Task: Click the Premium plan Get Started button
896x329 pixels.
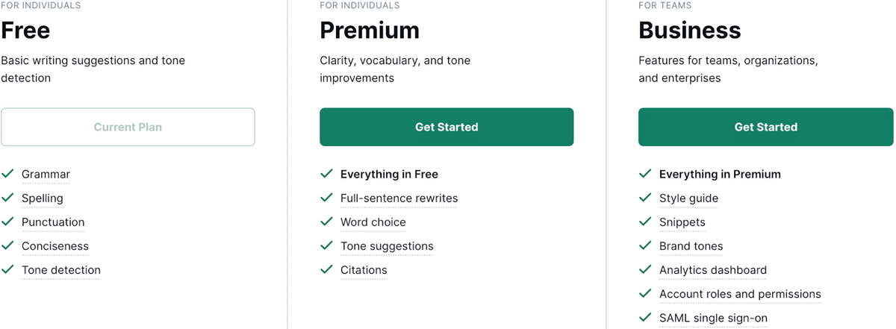Action: [447, 127]
